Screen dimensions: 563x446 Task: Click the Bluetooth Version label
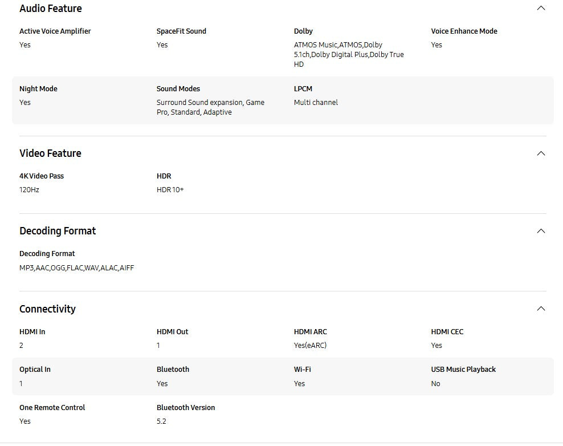(186, 407)
